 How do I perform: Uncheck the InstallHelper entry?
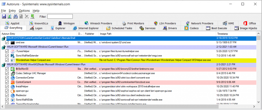7,86
